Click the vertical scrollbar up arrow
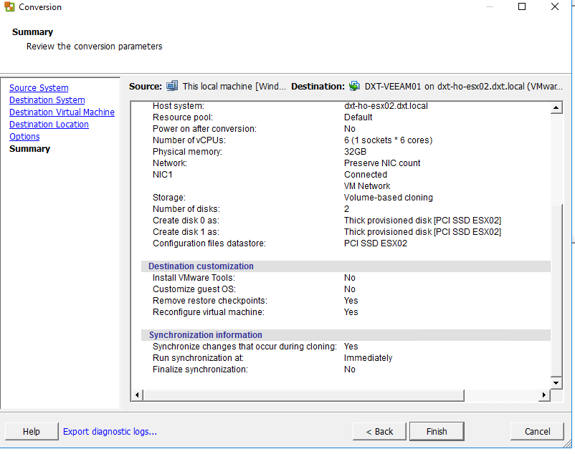Image resolution: width=575 pixels, height=454 pixels. pos(556,107)
